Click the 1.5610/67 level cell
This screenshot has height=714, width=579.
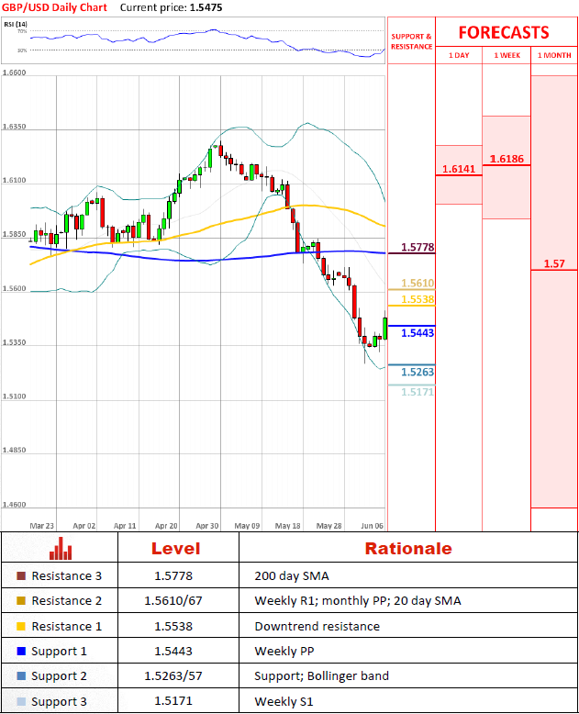coord(173,601)
